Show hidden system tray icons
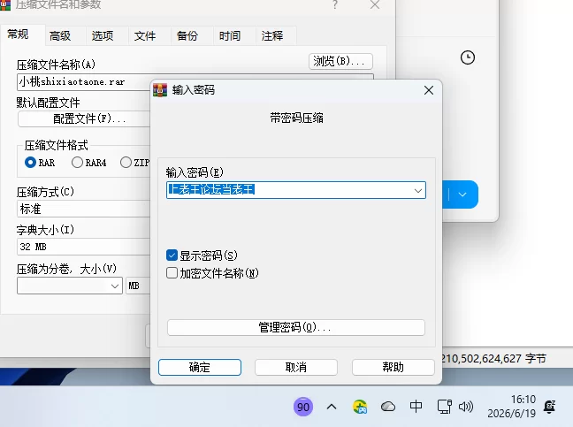The image size is (573, 427). tap(332, 407)
